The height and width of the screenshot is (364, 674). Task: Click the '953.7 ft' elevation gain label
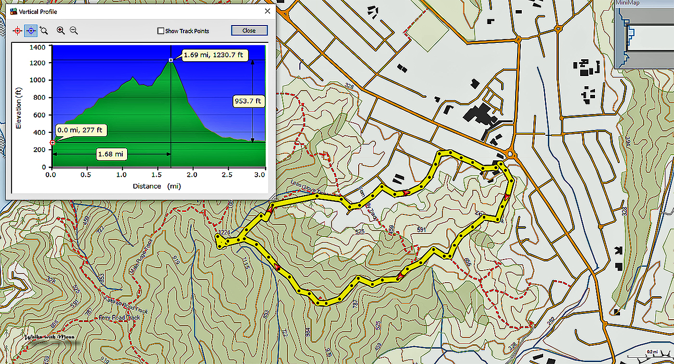point(248,101)
